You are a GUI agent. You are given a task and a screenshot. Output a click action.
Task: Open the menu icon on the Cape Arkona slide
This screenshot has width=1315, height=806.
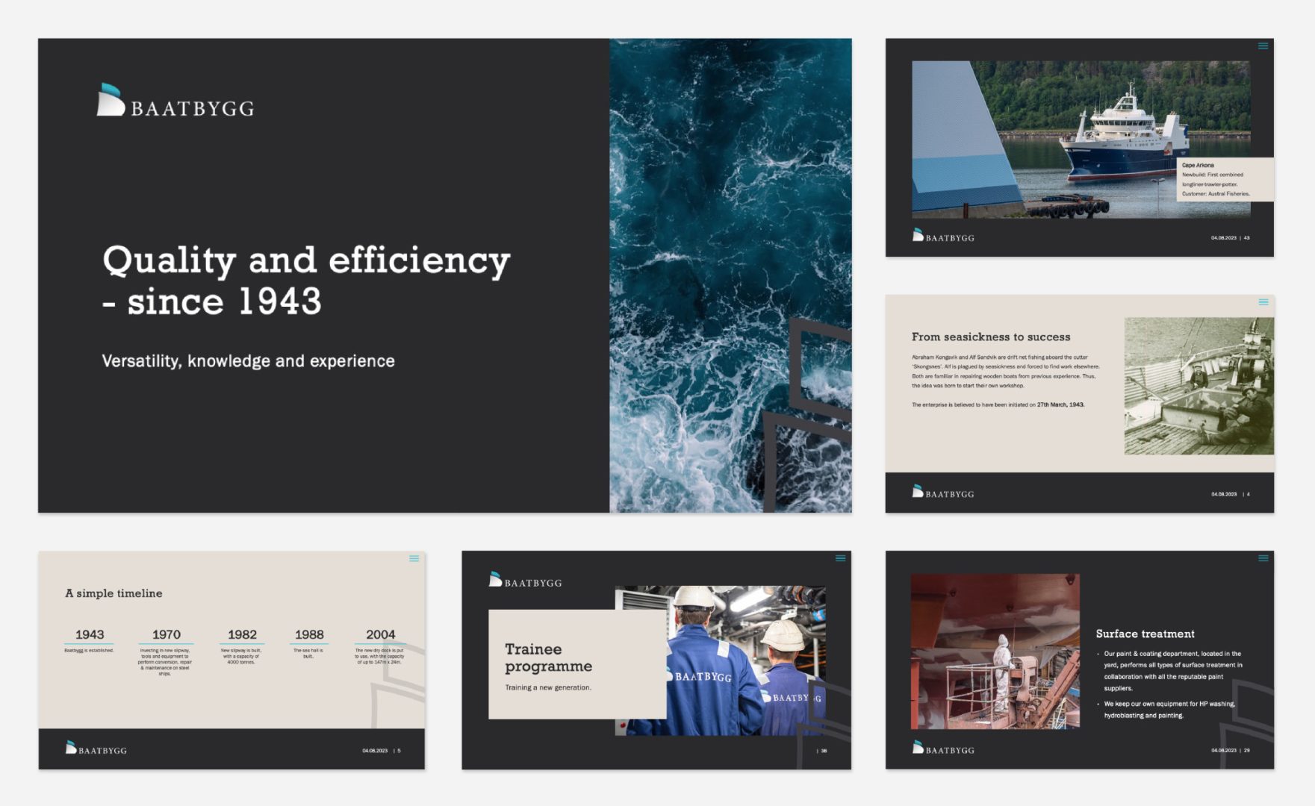pos(1263,46)
